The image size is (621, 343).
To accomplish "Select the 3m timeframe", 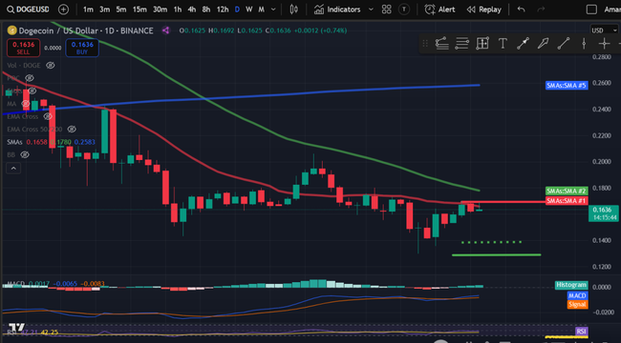I will tap(104, 10).
